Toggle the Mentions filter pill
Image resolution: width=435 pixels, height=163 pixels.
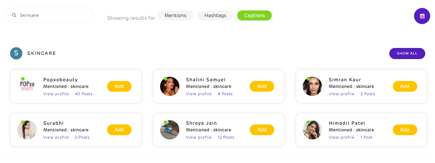[175, 15]
